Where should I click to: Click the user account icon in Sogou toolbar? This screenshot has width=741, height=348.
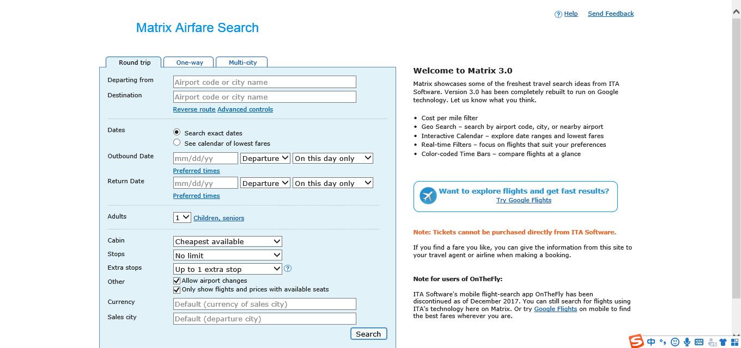click(x=712, y=342)
